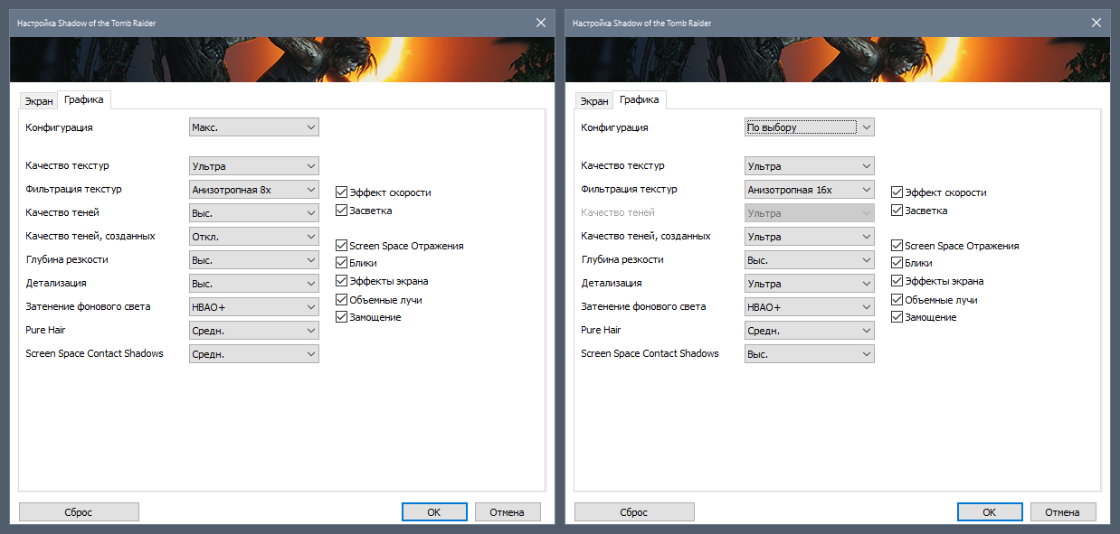Open Screen Space Contact Shadows dropdown, left window
This screenshot has width=1120, height=534.
tap(254, 354)
